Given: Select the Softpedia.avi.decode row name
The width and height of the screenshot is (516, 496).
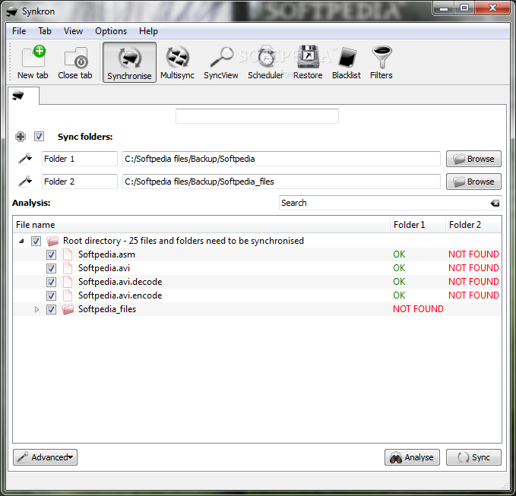Looking at the screenshot, I should point(120,282).
